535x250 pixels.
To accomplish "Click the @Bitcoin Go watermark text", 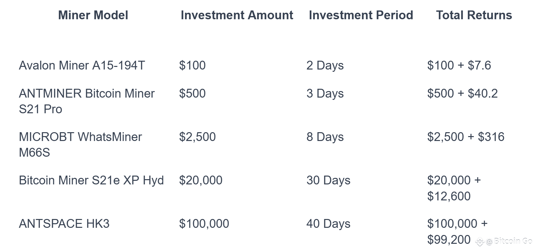I will [509, 241].
